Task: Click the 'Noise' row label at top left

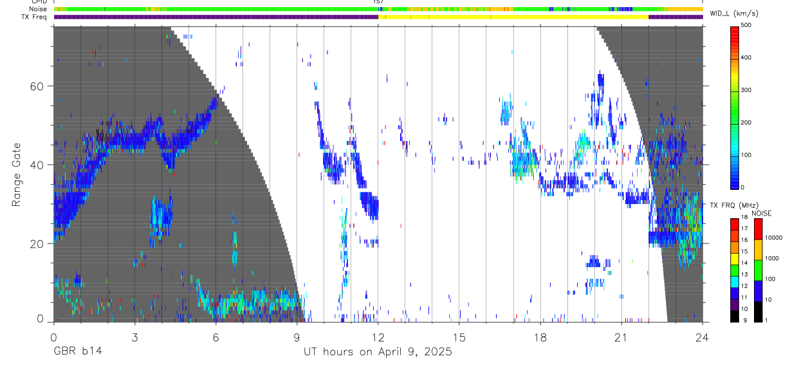Action: (x=39, y=9)
